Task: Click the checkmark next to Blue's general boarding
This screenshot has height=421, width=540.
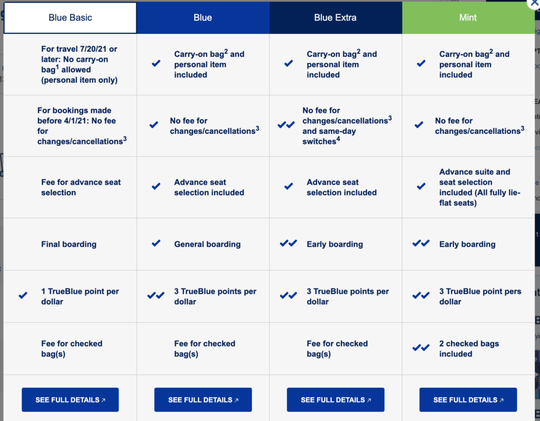Action: (155, 244)
